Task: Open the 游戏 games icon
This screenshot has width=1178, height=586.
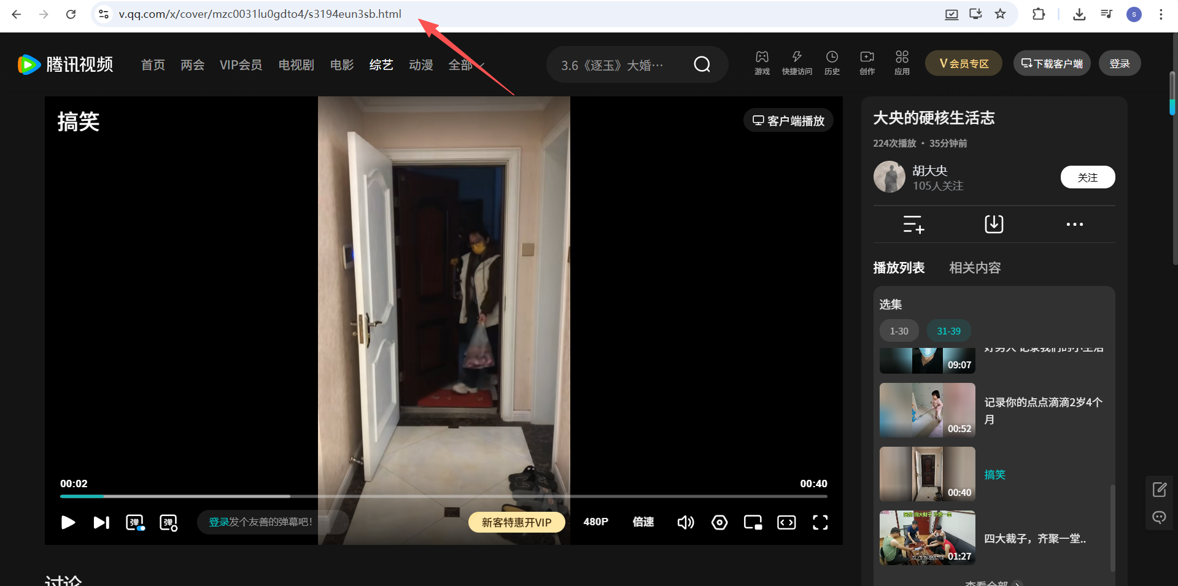Action: click(762, 63)
